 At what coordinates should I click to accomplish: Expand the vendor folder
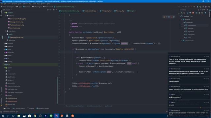point(4,68)
